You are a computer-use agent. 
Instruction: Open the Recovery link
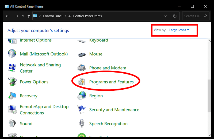point(29,96)
